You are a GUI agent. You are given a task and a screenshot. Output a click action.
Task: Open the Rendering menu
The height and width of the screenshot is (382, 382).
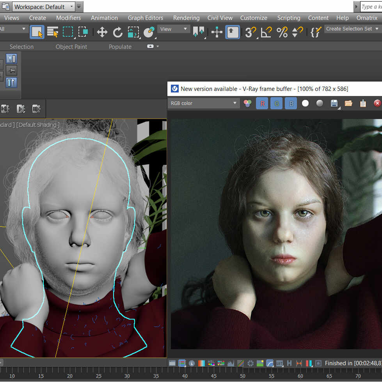[187, 18]
